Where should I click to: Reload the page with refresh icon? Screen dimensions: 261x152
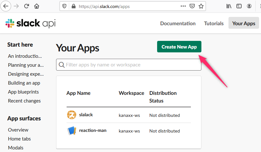[x=26, y=6]
